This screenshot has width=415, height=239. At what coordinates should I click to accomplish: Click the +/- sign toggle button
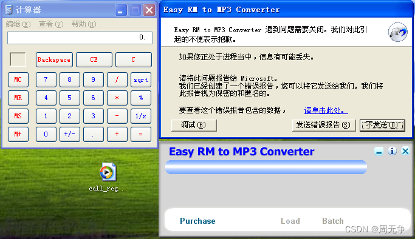[x=70, y=134]
